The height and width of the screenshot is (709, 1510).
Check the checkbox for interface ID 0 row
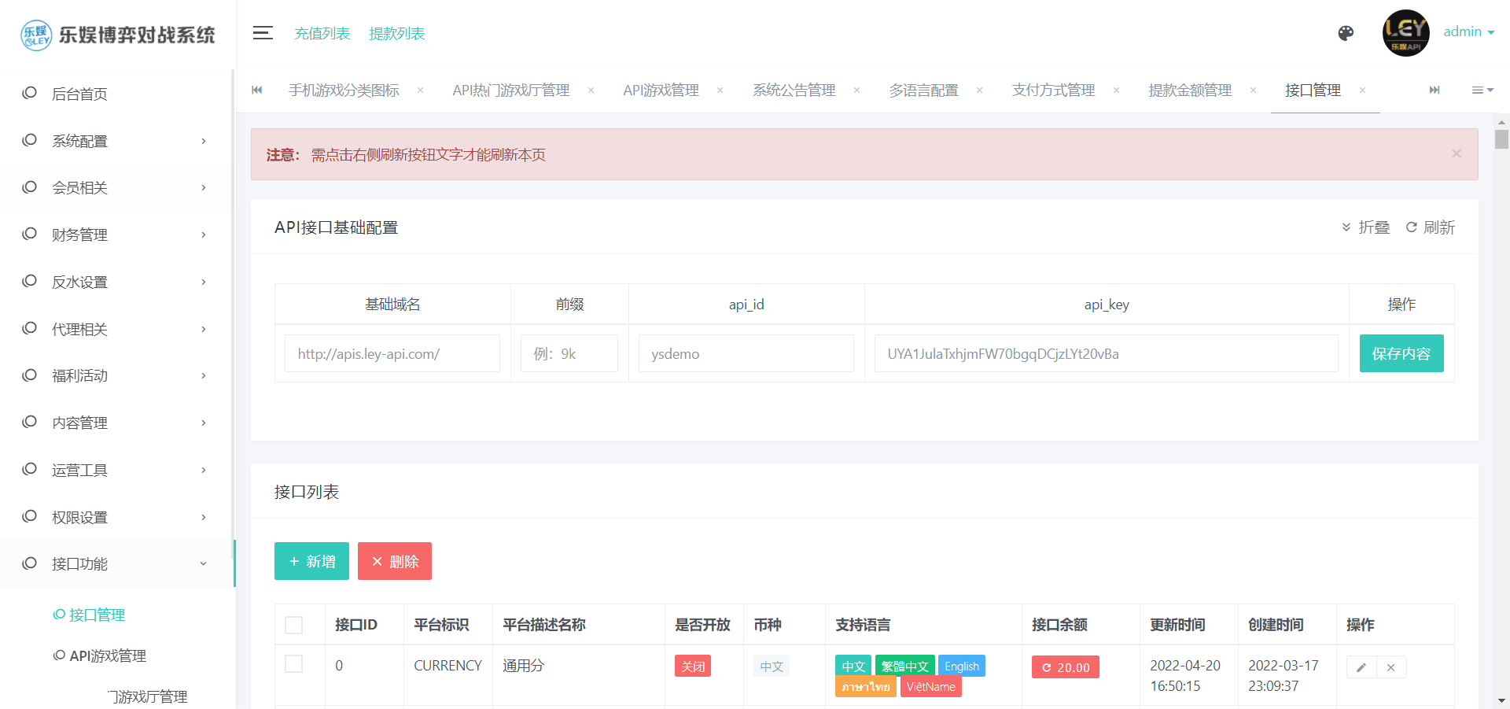tap(293, 665)
